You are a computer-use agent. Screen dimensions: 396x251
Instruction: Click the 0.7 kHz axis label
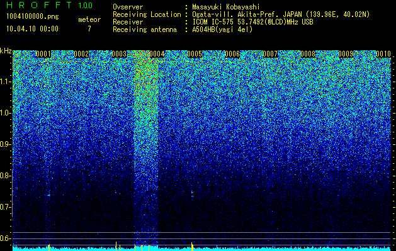coord(6,207)
